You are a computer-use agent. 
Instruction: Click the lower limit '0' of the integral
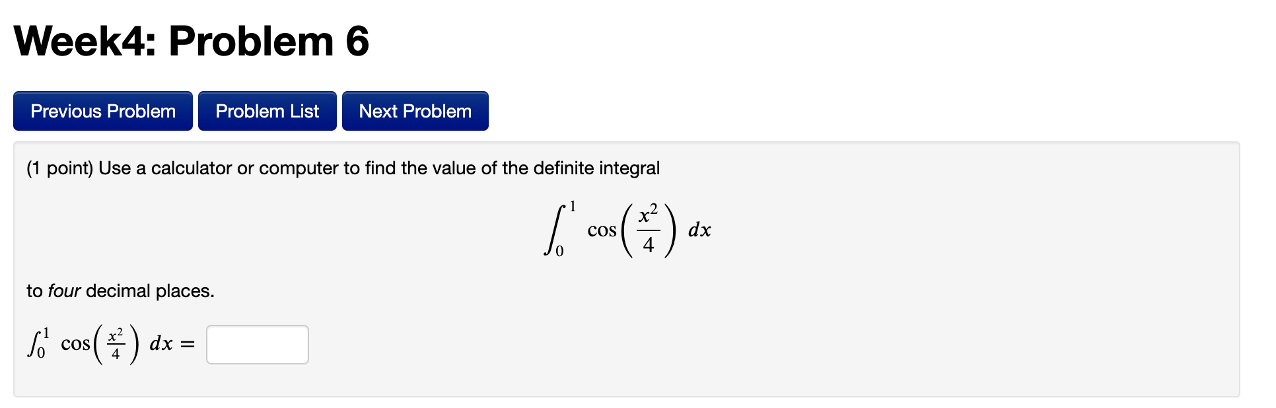[x=559, y=251]
